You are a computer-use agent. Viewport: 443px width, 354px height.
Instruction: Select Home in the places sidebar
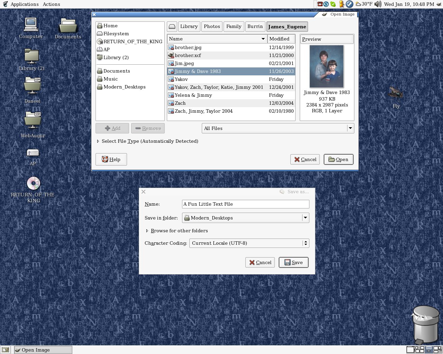click(130, 26)
